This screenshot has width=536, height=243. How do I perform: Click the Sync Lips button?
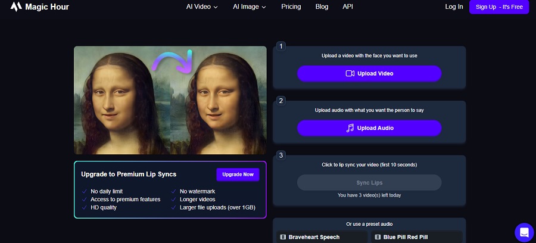(x=369, y=183)
